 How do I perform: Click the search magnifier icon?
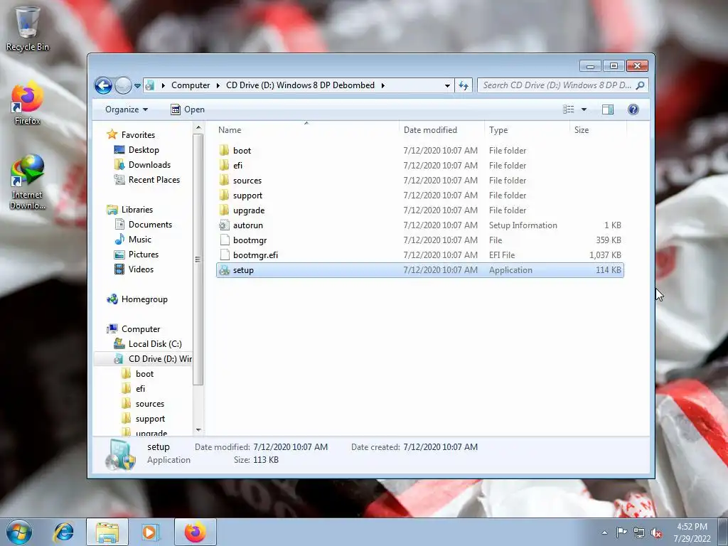coord(641,85)
